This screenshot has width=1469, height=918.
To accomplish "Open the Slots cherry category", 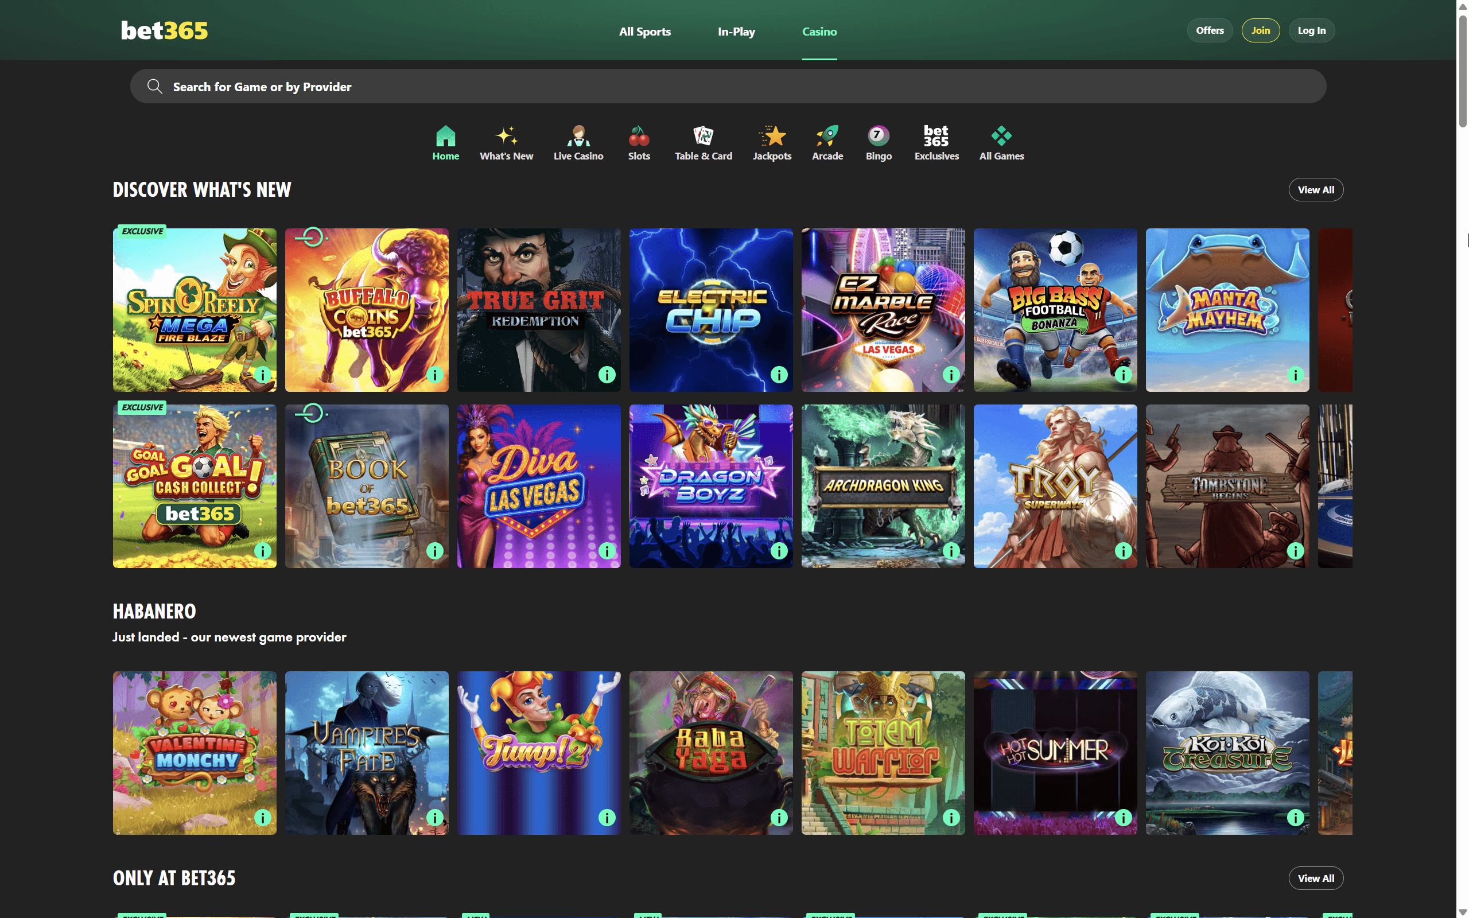I will click(639, 143).
